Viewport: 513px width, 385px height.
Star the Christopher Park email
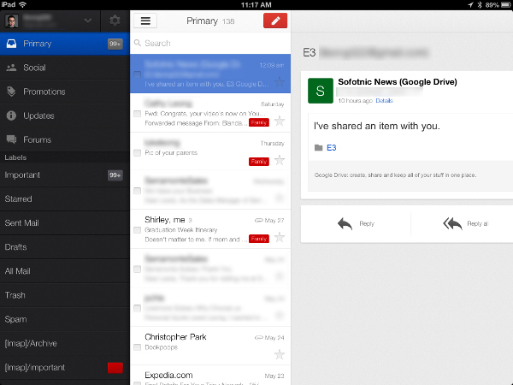coord(279,353)
